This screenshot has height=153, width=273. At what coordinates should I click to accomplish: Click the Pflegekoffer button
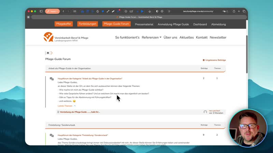tap(64, 24)
